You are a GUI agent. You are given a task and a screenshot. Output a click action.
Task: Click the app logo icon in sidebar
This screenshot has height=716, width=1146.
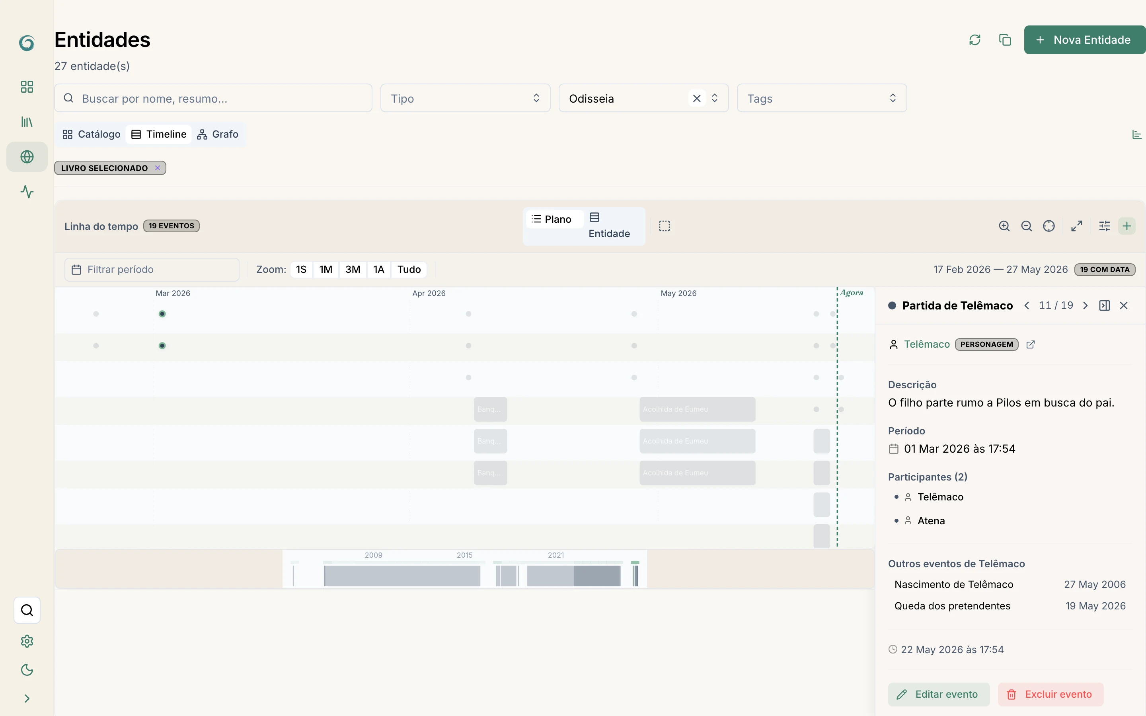click(x=27, y=43)
